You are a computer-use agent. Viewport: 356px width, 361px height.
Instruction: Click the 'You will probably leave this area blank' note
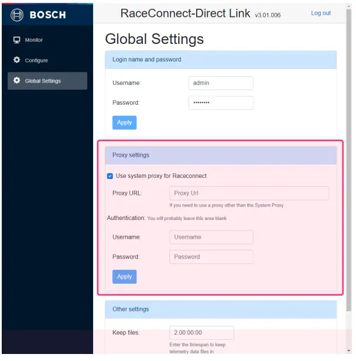point(187,218)
